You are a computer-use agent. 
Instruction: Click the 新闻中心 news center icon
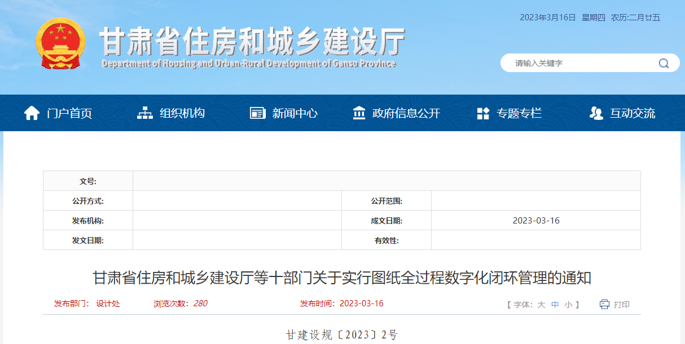[257, 112]
